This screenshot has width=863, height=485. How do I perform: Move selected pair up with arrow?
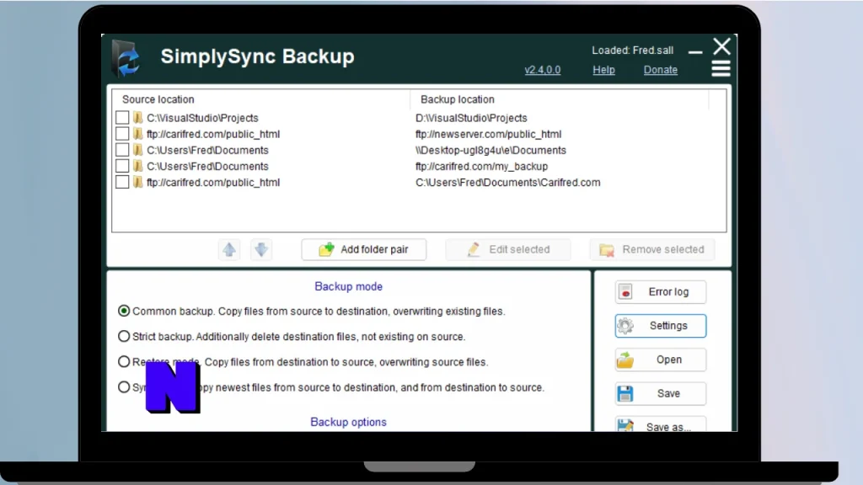point(229,249)
